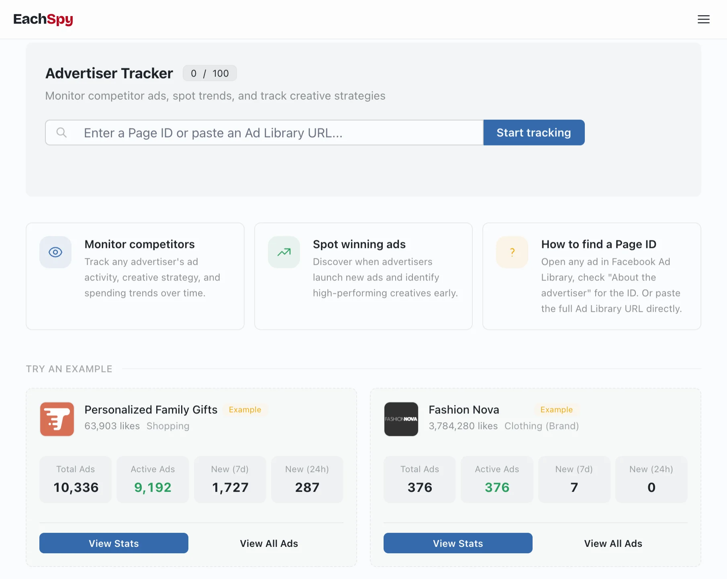727x579 pixels.
Task: Click the New (7d) 1,727 stat
Action: pos(230,479)
